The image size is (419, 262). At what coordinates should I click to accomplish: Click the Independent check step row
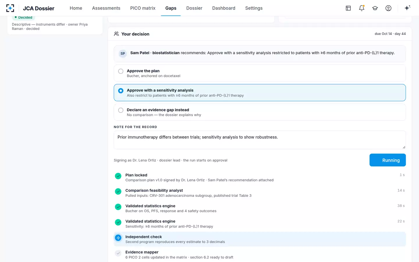pos(260,239)
